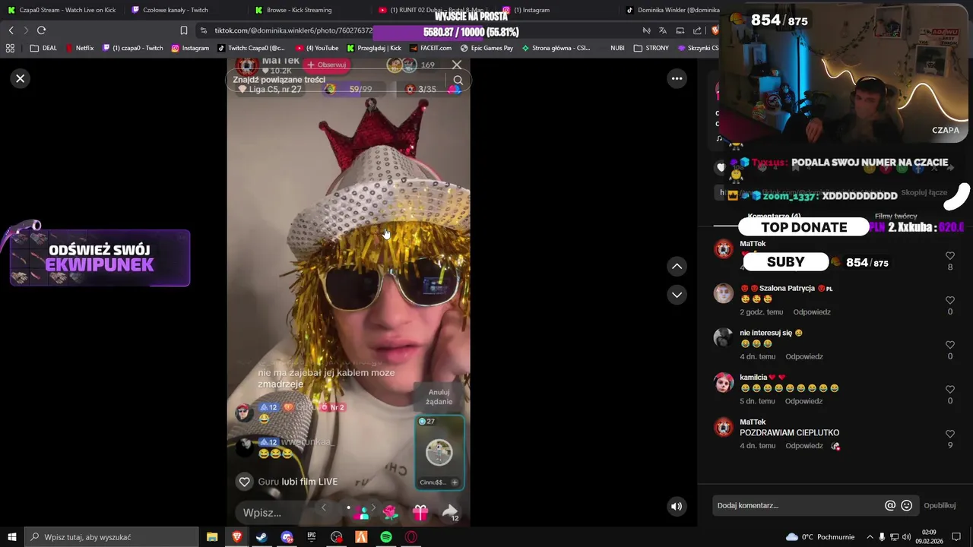Viewport: 973px width, 547px height.
Task: Open the FACEIT.com bookmark
Action: [x=430, y=48]
